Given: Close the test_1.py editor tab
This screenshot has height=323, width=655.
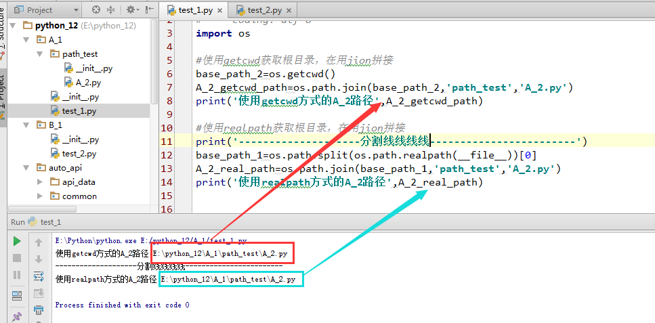Looking at the screenshot, I should tap(219, 10).
